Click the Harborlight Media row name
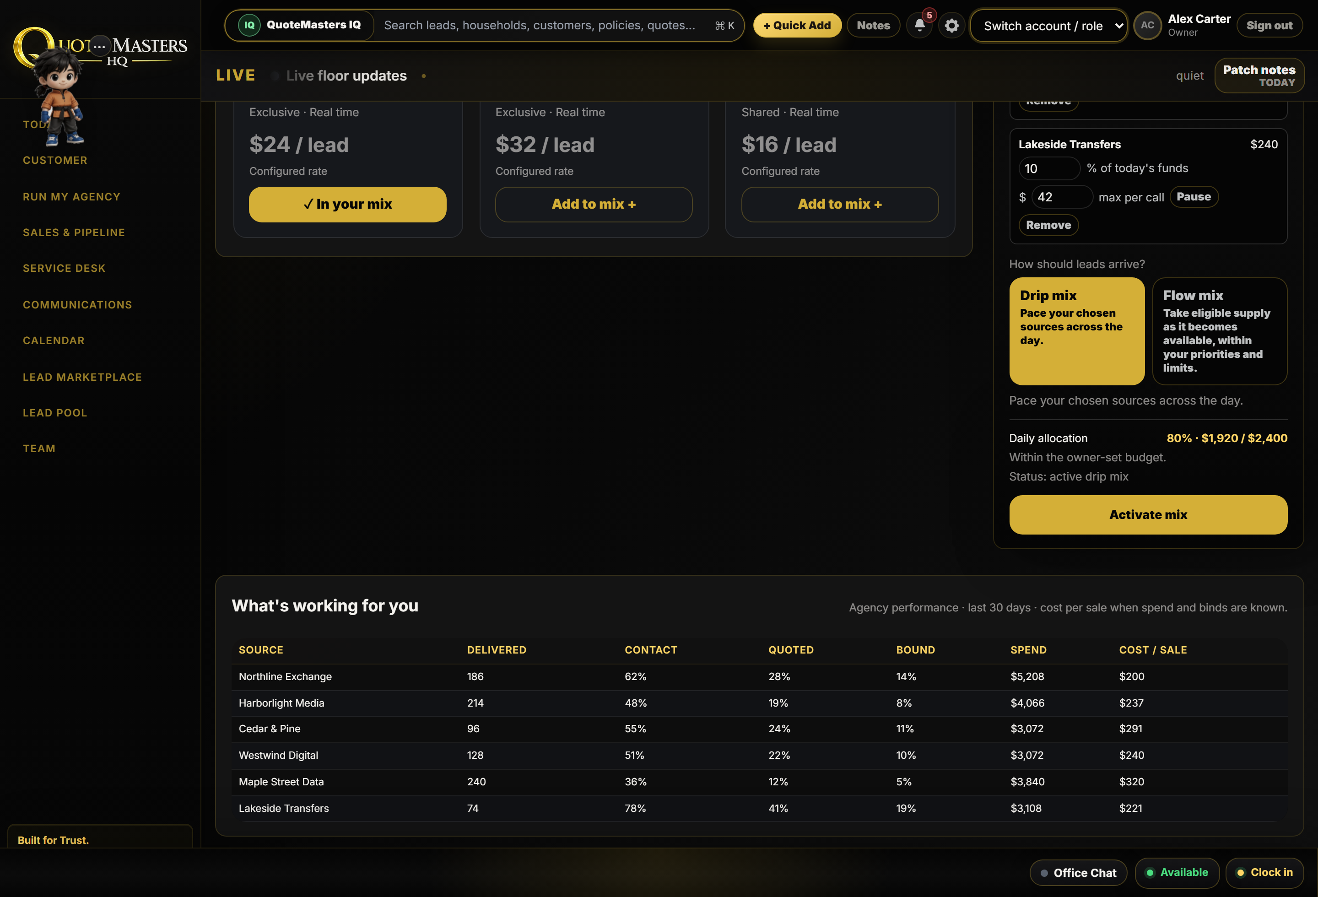Screen dimensions: 1318x897 [281, 703]
